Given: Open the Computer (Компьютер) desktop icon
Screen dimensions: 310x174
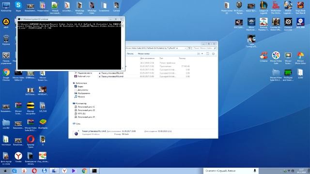Looking at the screenshot, I should coord(6,6).
